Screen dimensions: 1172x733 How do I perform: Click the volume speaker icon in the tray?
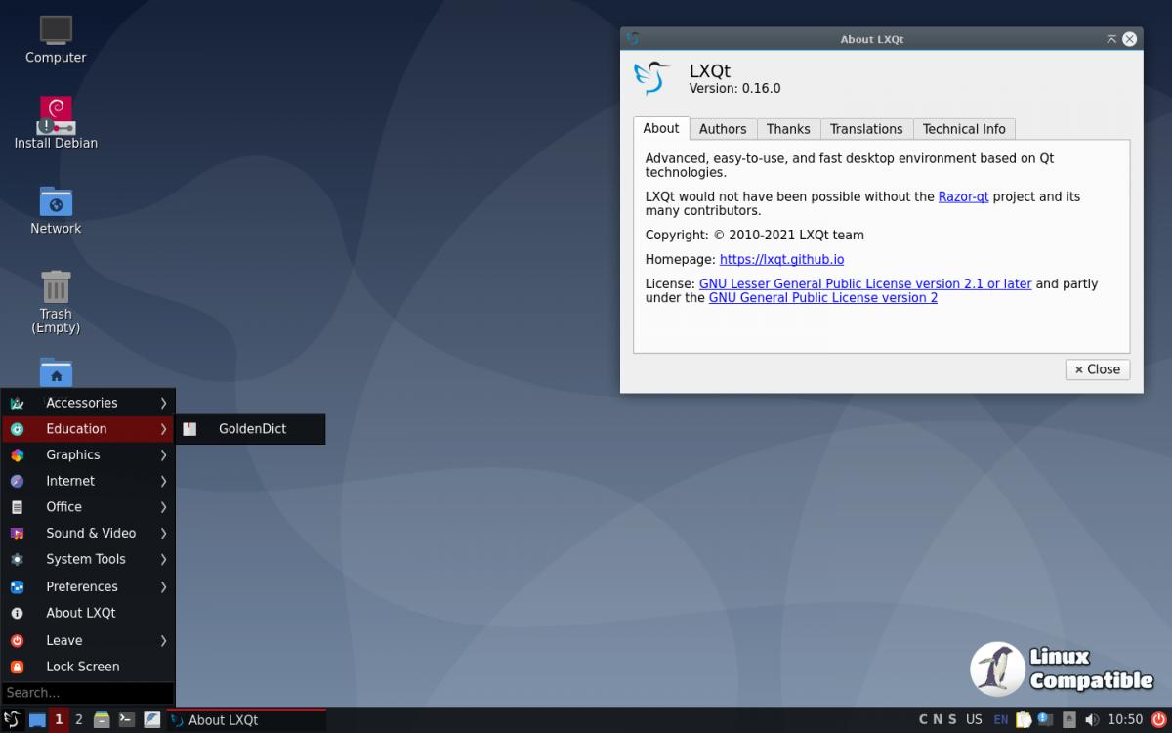tap(1094, 720)
